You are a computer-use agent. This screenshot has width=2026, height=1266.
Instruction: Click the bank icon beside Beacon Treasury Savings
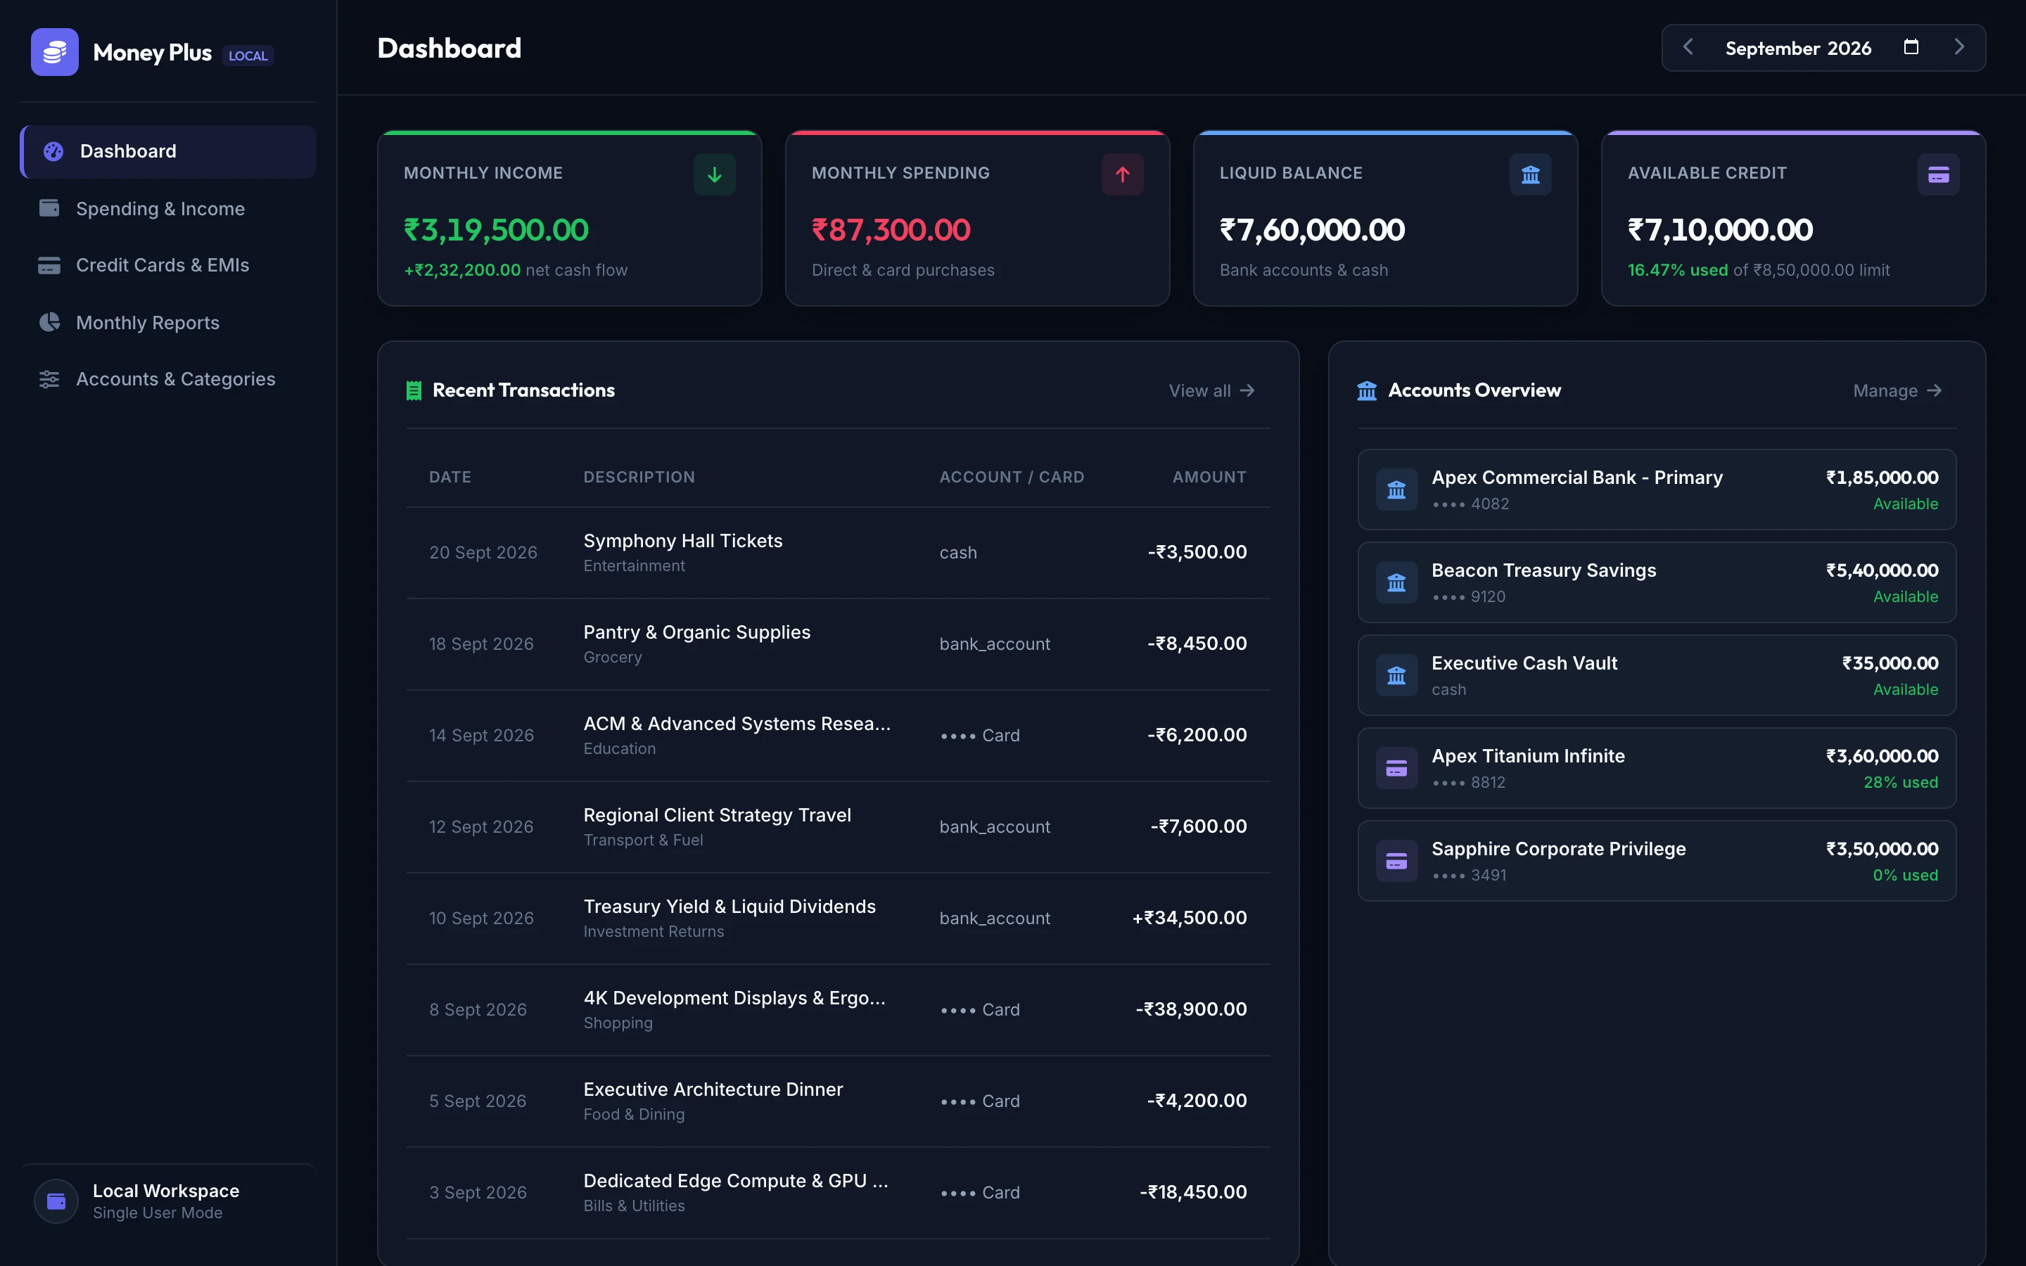[x=1396, y=583]
